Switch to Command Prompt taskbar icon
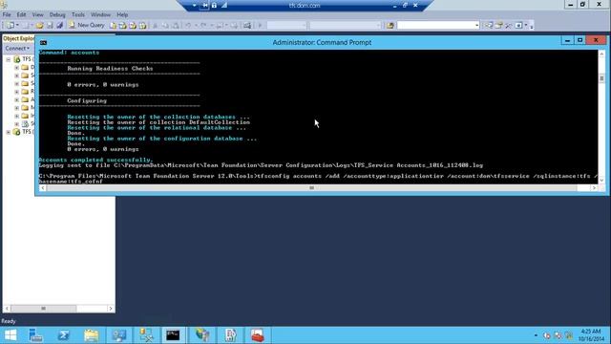The height and width of the screenshot is (344, 611). (x=173, y=335)
